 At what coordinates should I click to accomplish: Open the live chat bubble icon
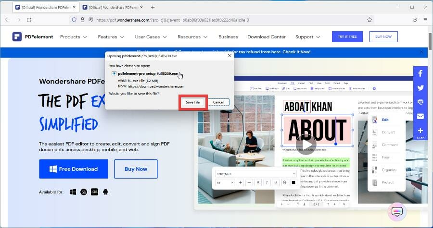tap(397, 212)
